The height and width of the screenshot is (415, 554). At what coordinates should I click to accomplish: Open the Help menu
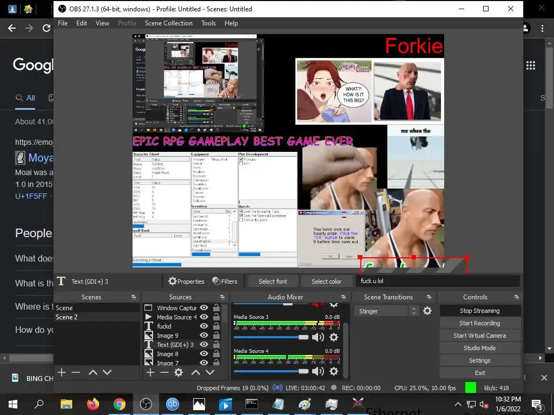pos(231,23)
